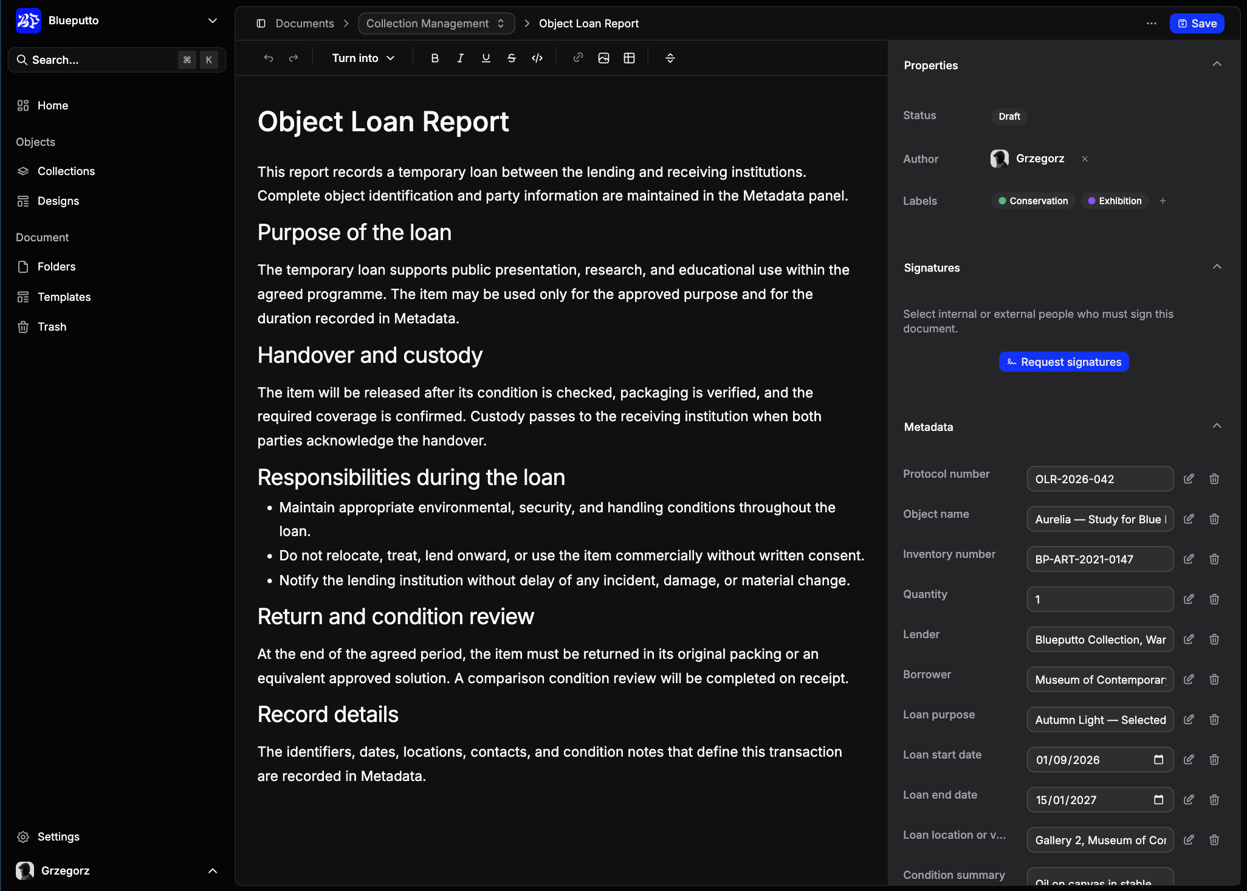
Task: Click the Blueputto logo icon
Action: coord(28,21)
